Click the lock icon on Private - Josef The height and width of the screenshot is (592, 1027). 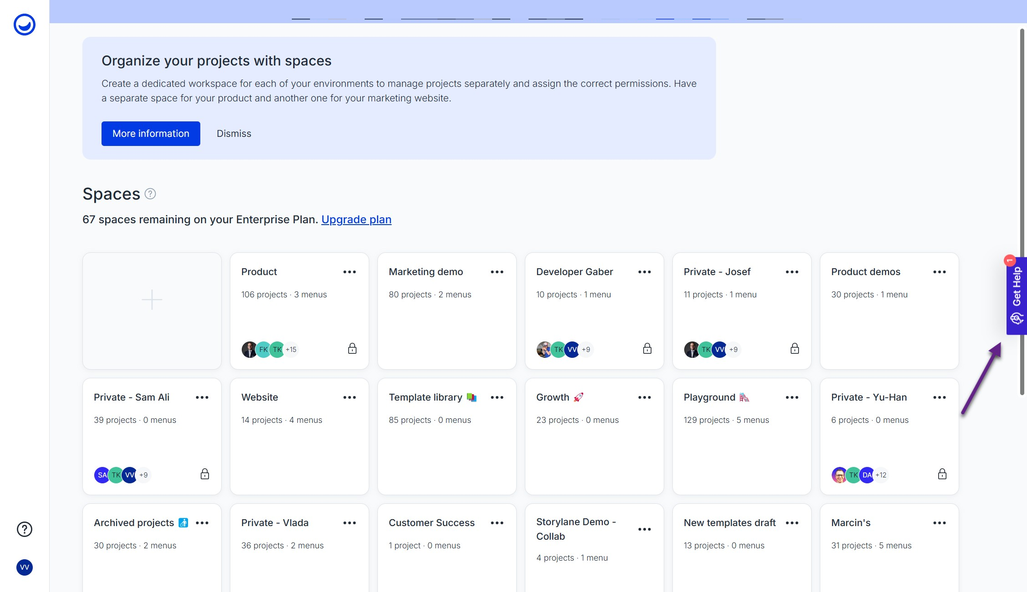[x=795, y=349]
